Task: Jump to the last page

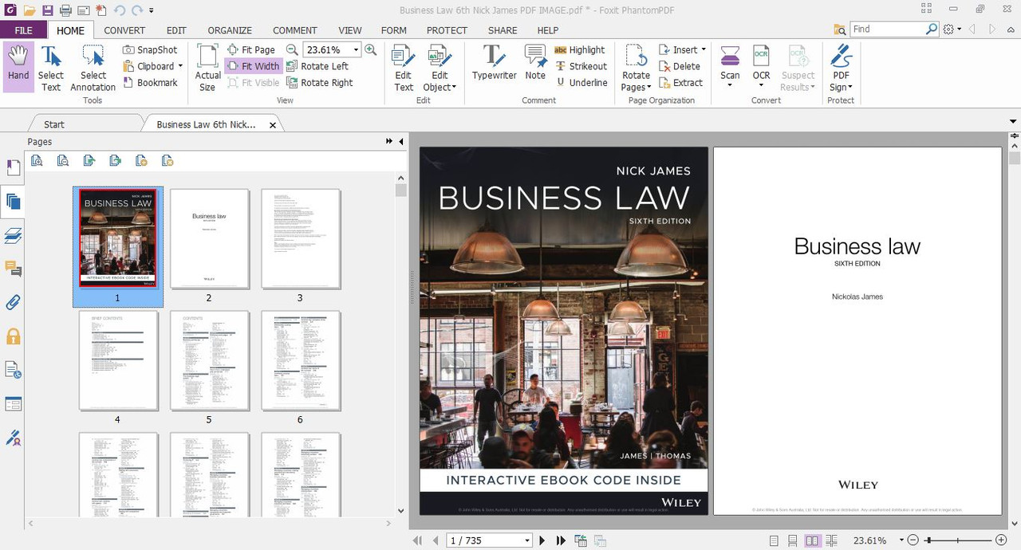Action: coord(561,540)
